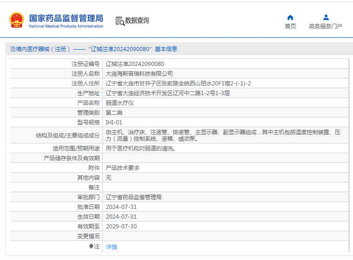The image size is (353, 260).
Task: Click the 批准日期 row label
Action: (x=88, y=207)
